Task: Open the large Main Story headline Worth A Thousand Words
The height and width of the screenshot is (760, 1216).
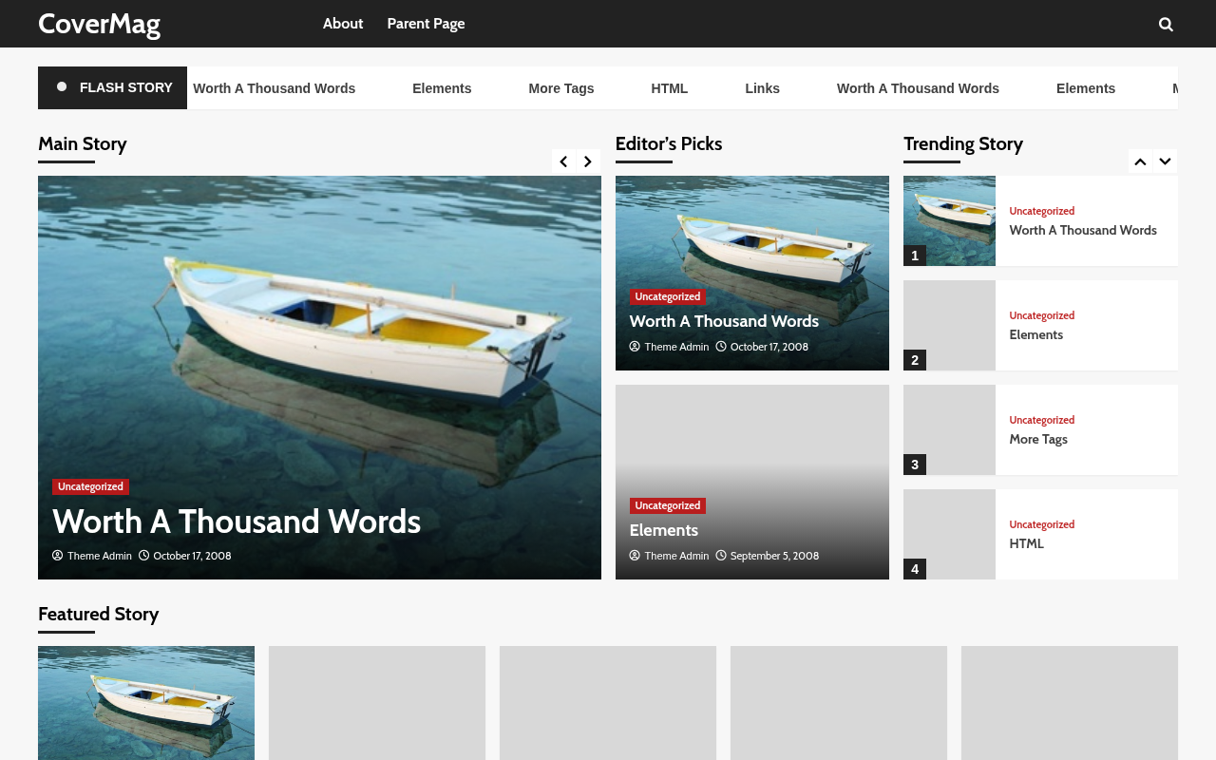Action: coord(237,522)
